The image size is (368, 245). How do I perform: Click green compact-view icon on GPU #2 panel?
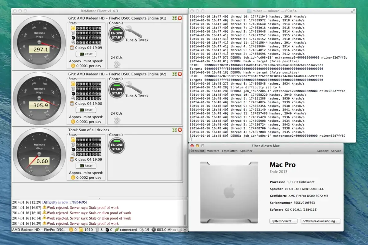click(174, 74)
